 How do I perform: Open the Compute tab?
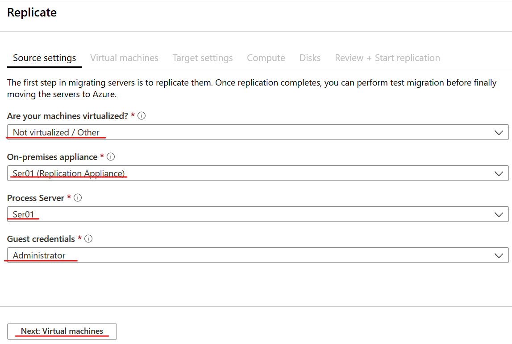[x=266, y=58]
